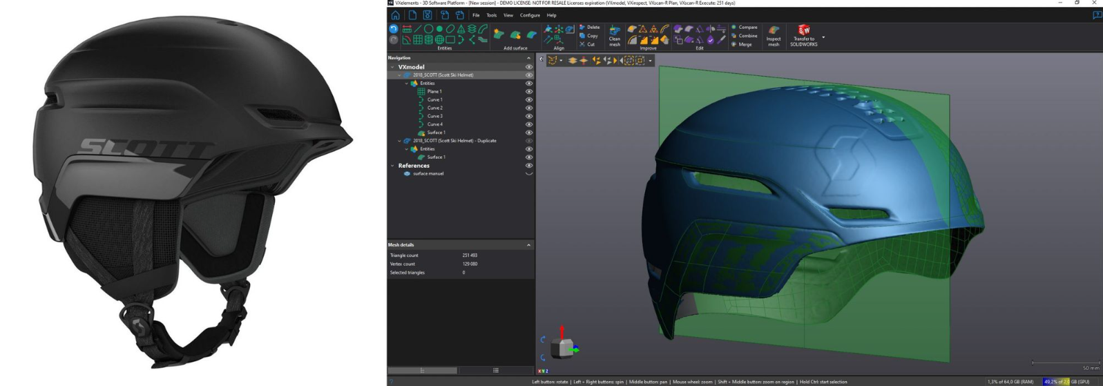Select surface manuel reference item
Image resolution: width=1103 pixels, height=386 pixels.
428,174
